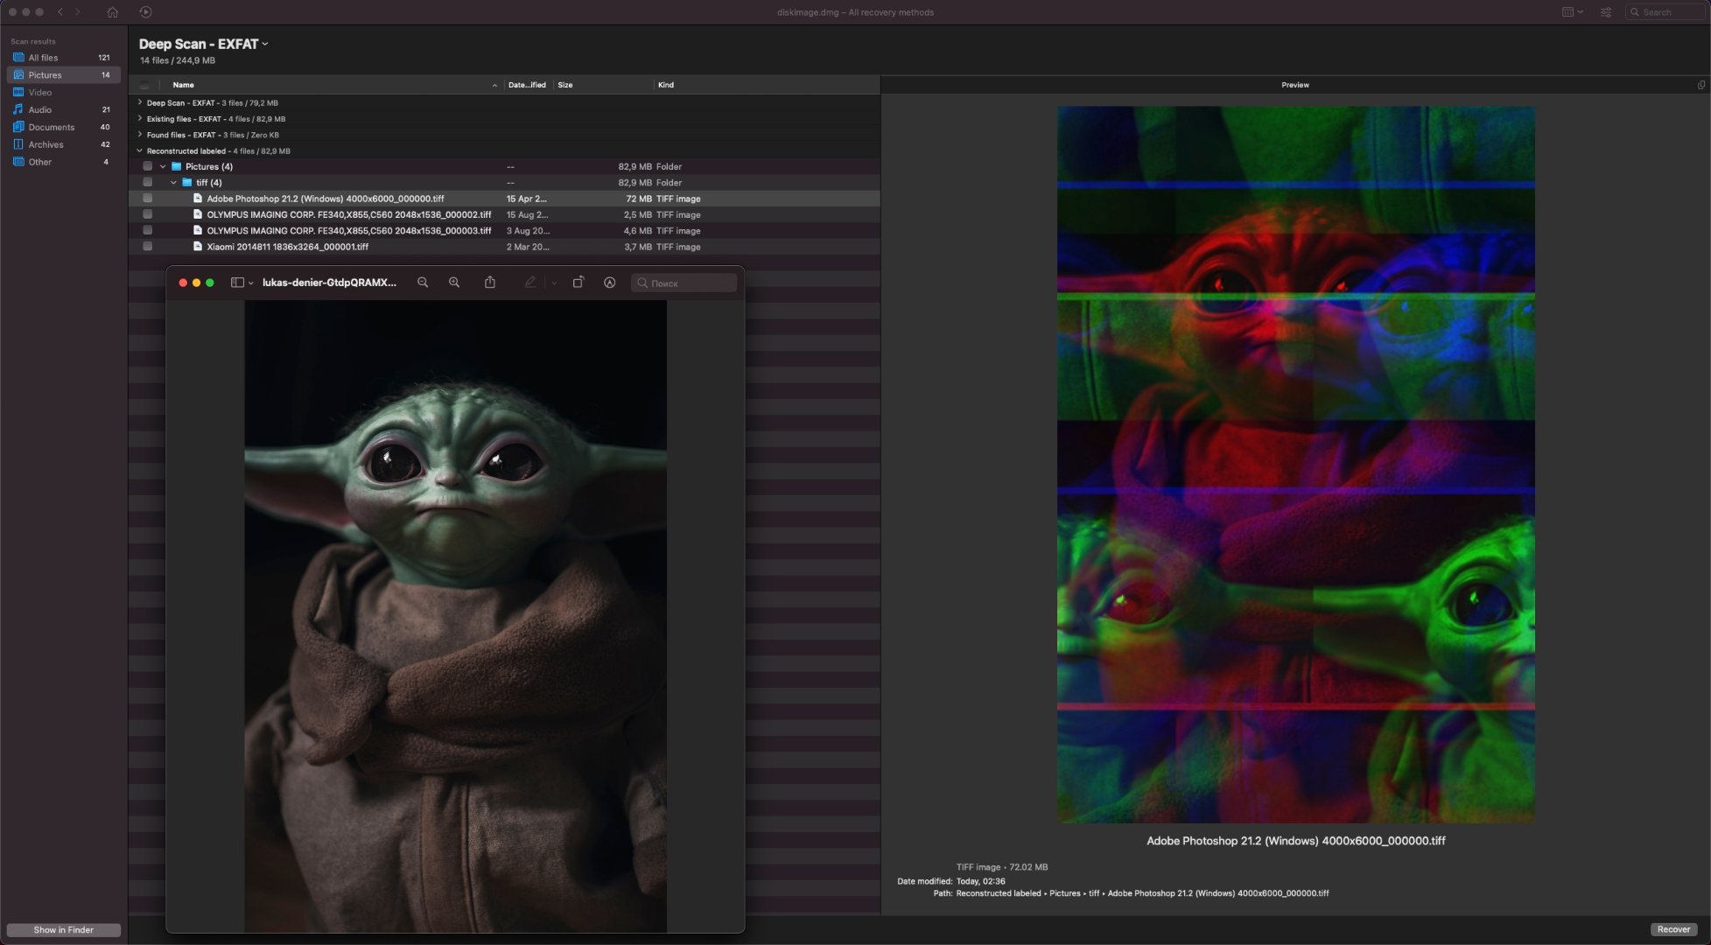Go to the Home screen icon
The height and width of the screenshot is (945, 1711).
(112, 12)
